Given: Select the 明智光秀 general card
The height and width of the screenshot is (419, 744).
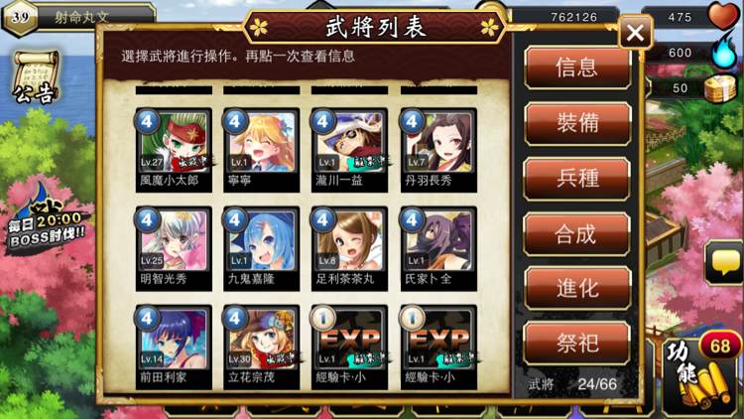Looking at the screenshot, I should tap(174, 248).
